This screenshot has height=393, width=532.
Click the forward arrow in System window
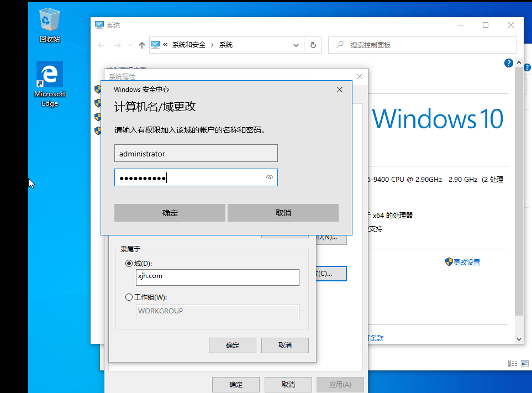117,45
